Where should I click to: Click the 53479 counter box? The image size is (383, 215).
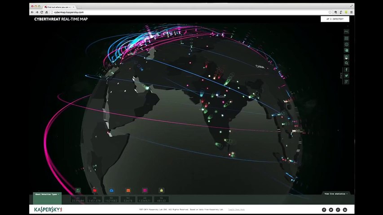tap(128, 200)
